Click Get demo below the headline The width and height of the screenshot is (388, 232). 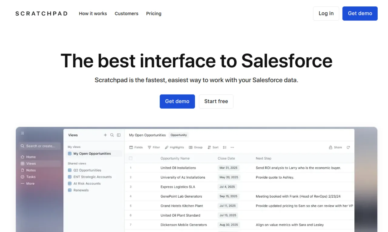coord(177,101)
